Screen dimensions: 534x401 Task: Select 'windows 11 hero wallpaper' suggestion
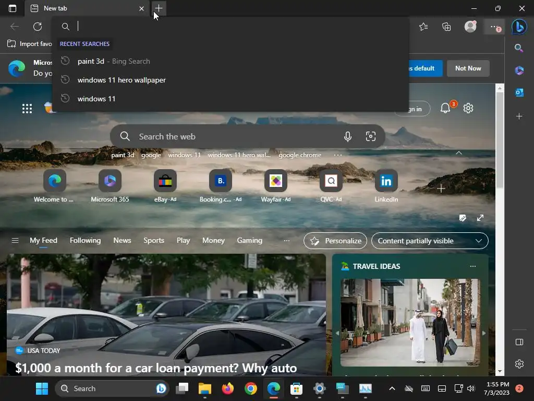point(230,80)
